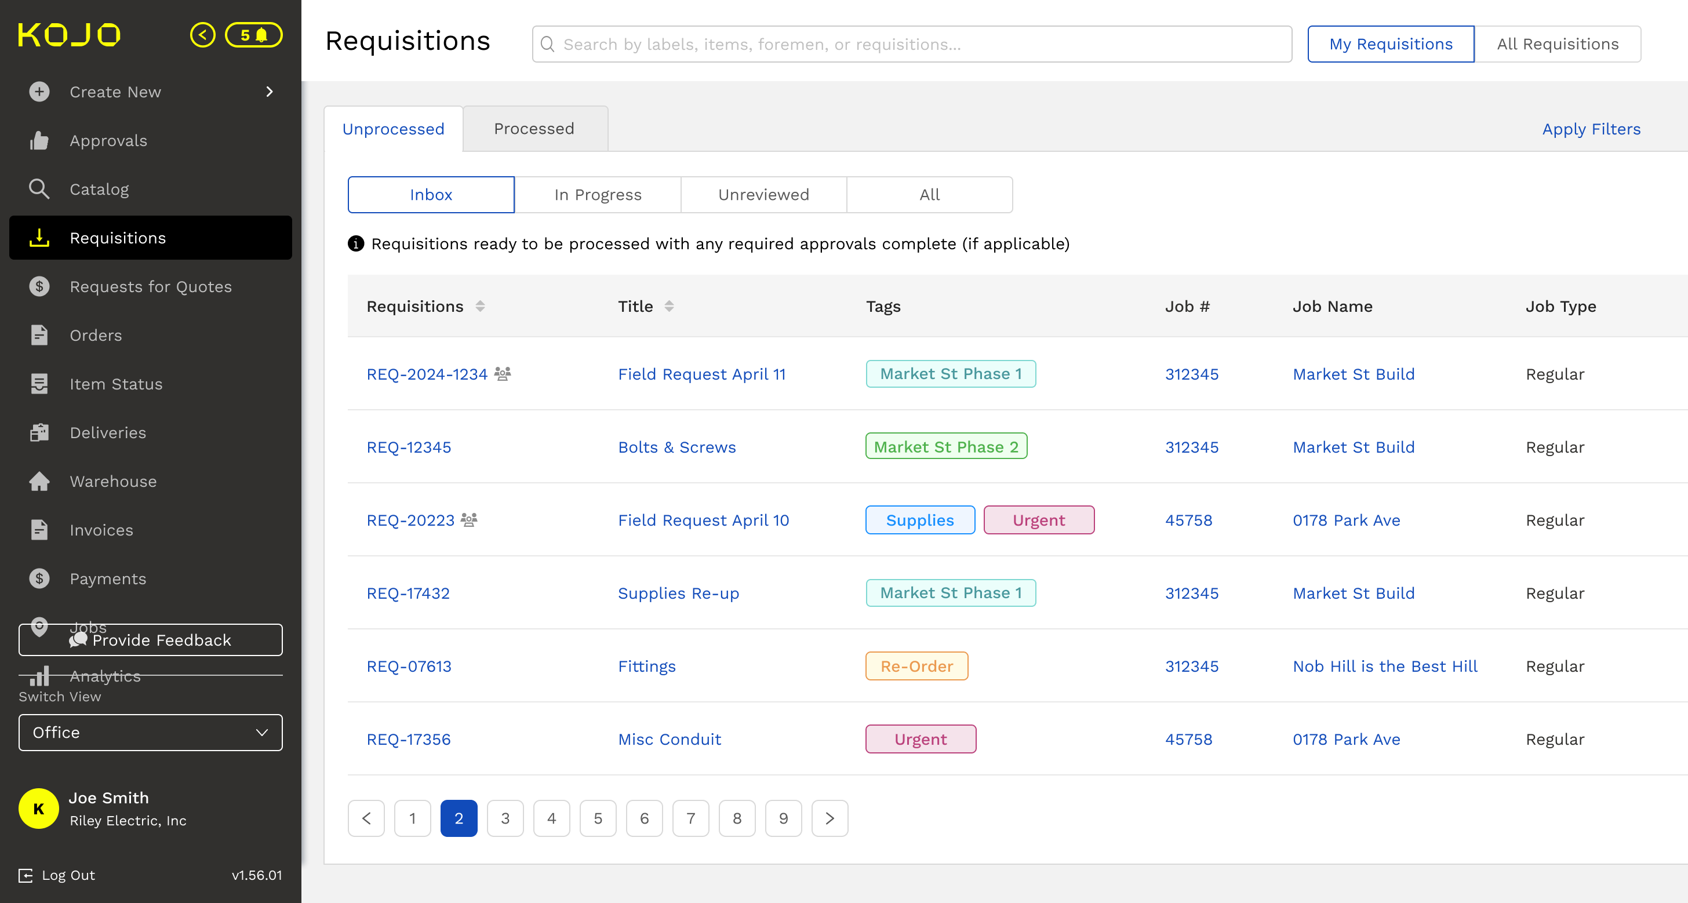Screen dimensions: 1688x903
Task: Expand Create New submenu chevron
Action: pos(270,92)
